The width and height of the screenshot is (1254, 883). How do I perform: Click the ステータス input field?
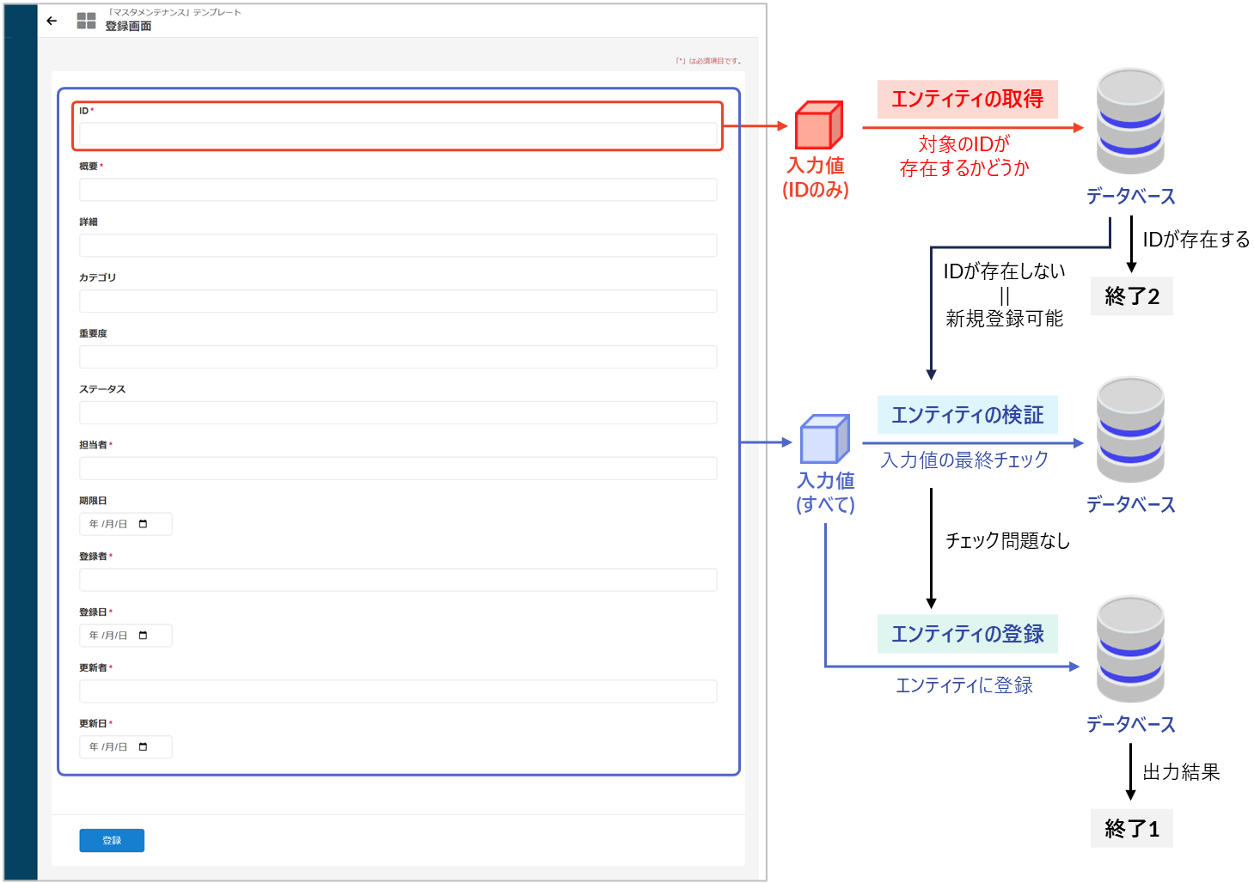pos(398,413)
